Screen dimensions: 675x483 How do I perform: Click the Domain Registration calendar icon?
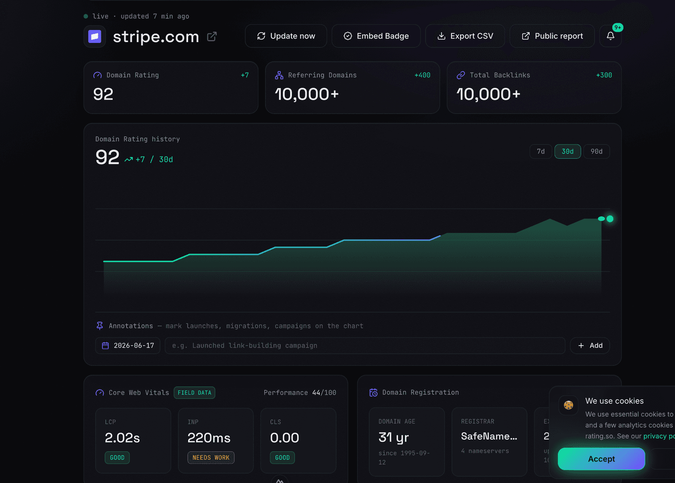point(373,392)
